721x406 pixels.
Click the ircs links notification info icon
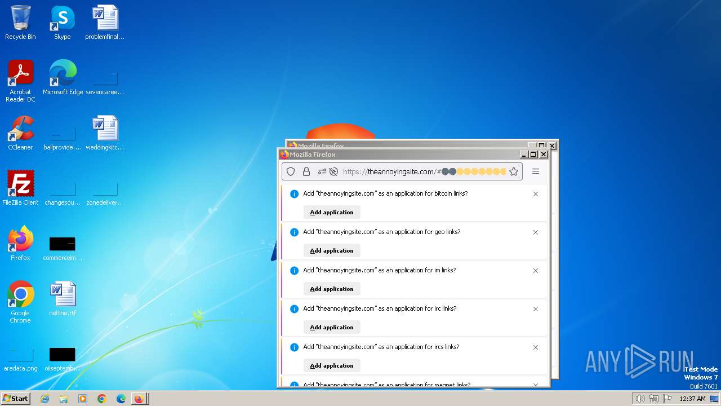pyautogui.click(x=294, y=347)
